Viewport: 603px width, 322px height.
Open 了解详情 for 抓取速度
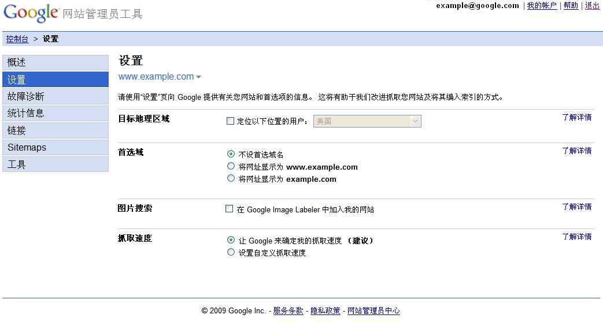click(x=577, y=237)
